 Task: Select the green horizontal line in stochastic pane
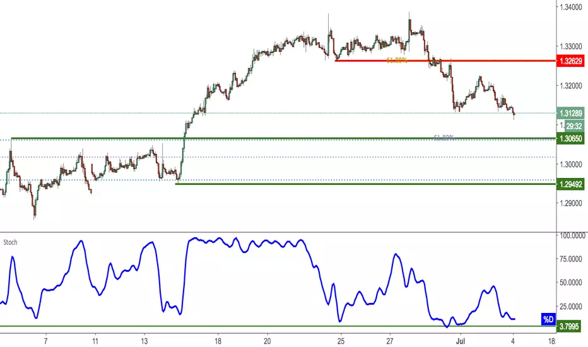278,326
